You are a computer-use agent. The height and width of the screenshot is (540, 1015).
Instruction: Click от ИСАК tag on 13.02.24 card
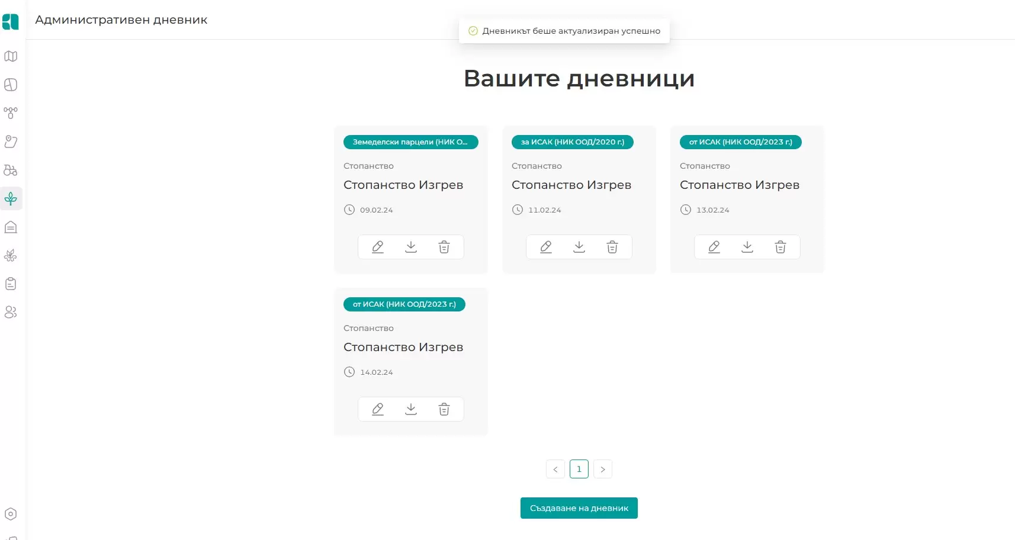tap(741, 142)
